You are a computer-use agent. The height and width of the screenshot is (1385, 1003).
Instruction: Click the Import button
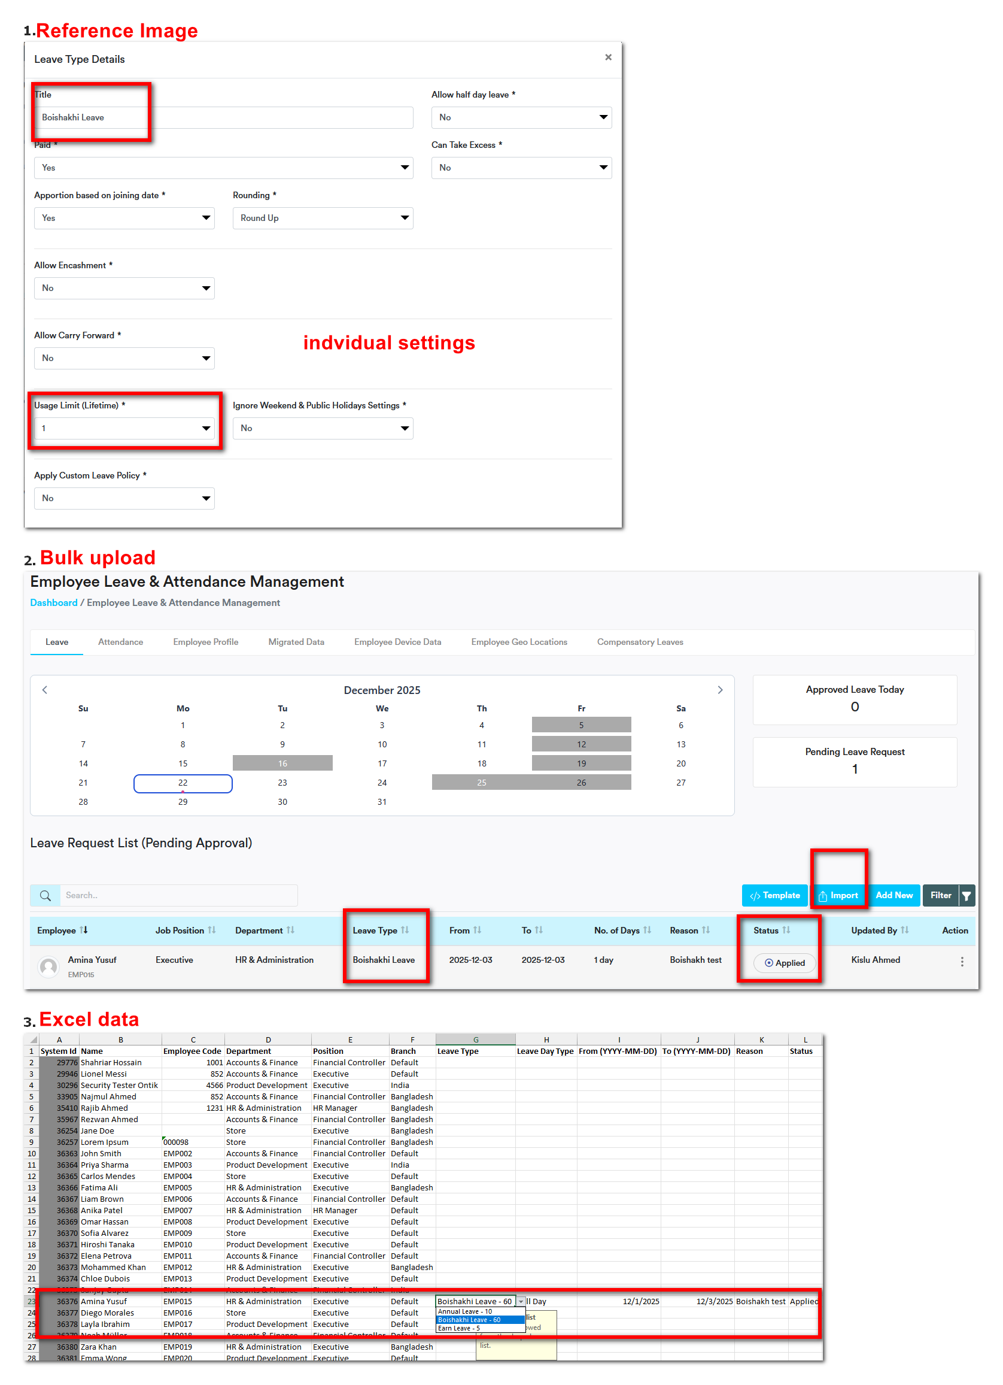coord(838,895)
